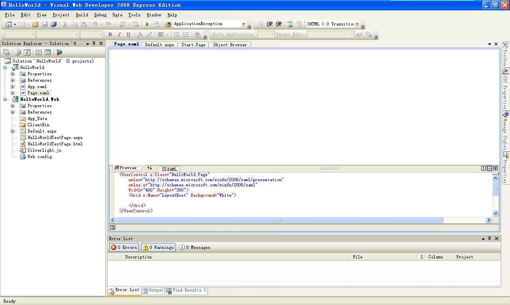Click the Exception Assistant icon beside ApplicationException
This screenshot has height=305, width=510.
[x=168, y=24]
